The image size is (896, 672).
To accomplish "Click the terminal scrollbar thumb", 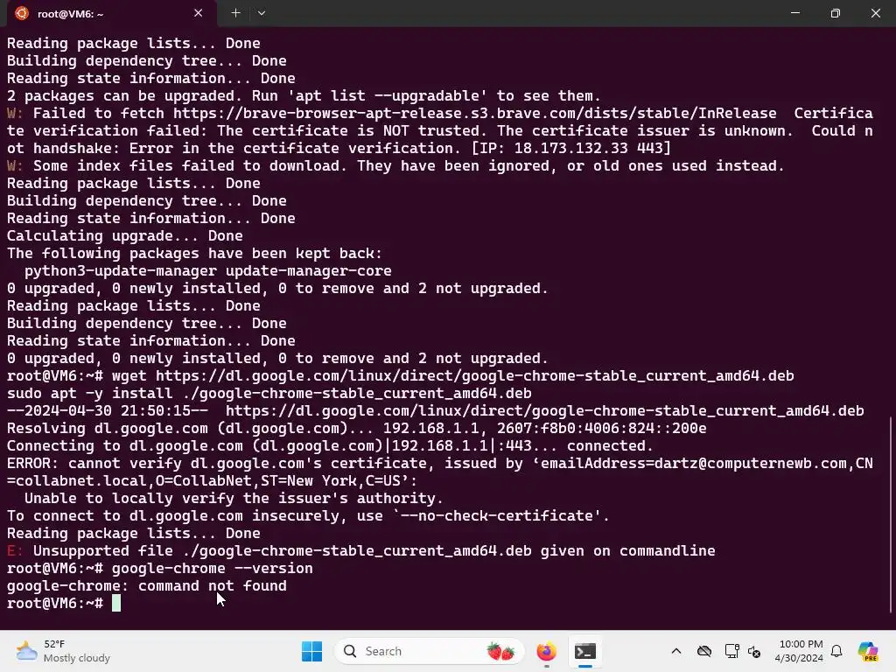I will click(891, 514).
